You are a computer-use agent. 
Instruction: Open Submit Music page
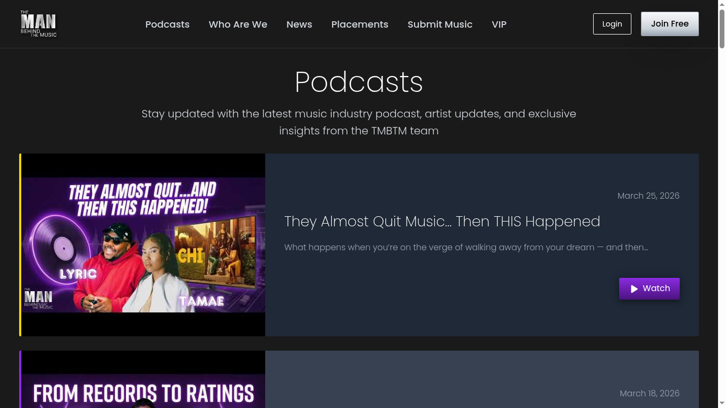[x=440, y=24]
